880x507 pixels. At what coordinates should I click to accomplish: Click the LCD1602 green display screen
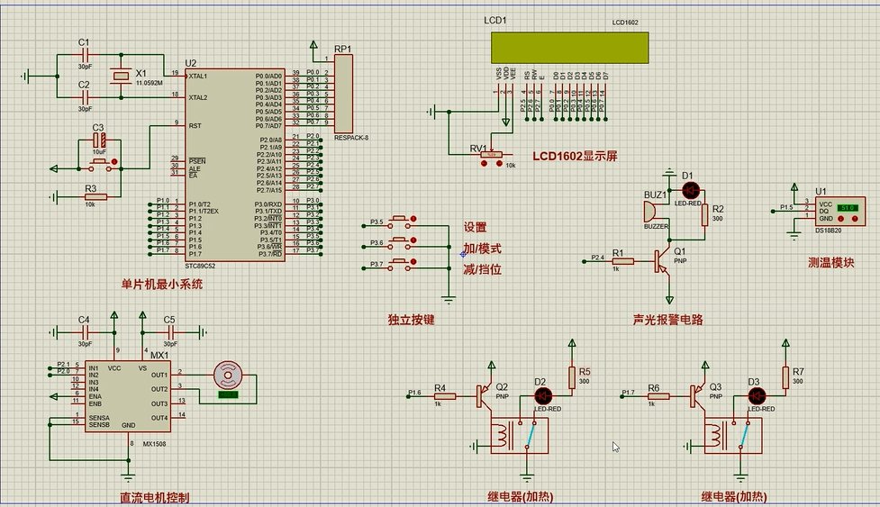[568, 47]
